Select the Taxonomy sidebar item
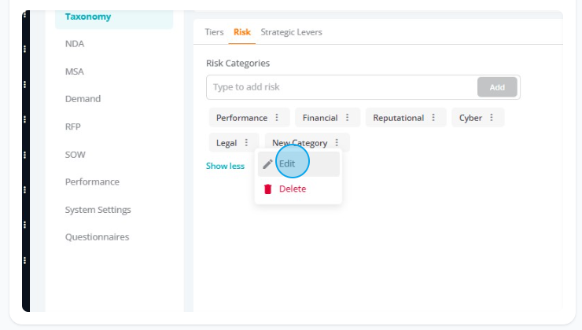 point(88,16)
